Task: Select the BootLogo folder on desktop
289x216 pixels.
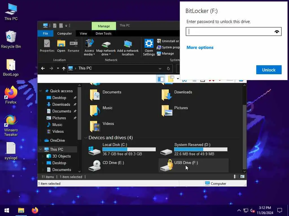Action: coord(11,67)
